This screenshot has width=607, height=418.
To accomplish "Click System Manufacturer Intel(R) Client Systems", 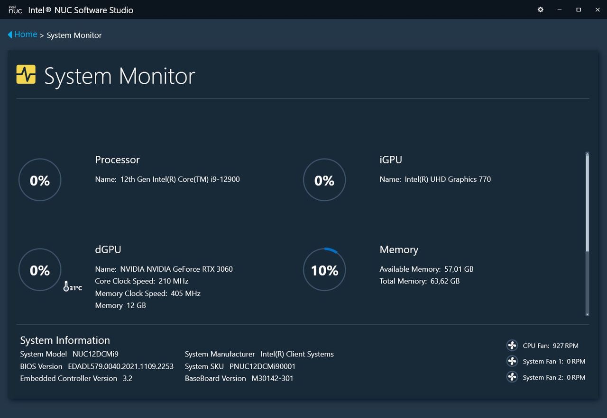I will tap(259, 354).
